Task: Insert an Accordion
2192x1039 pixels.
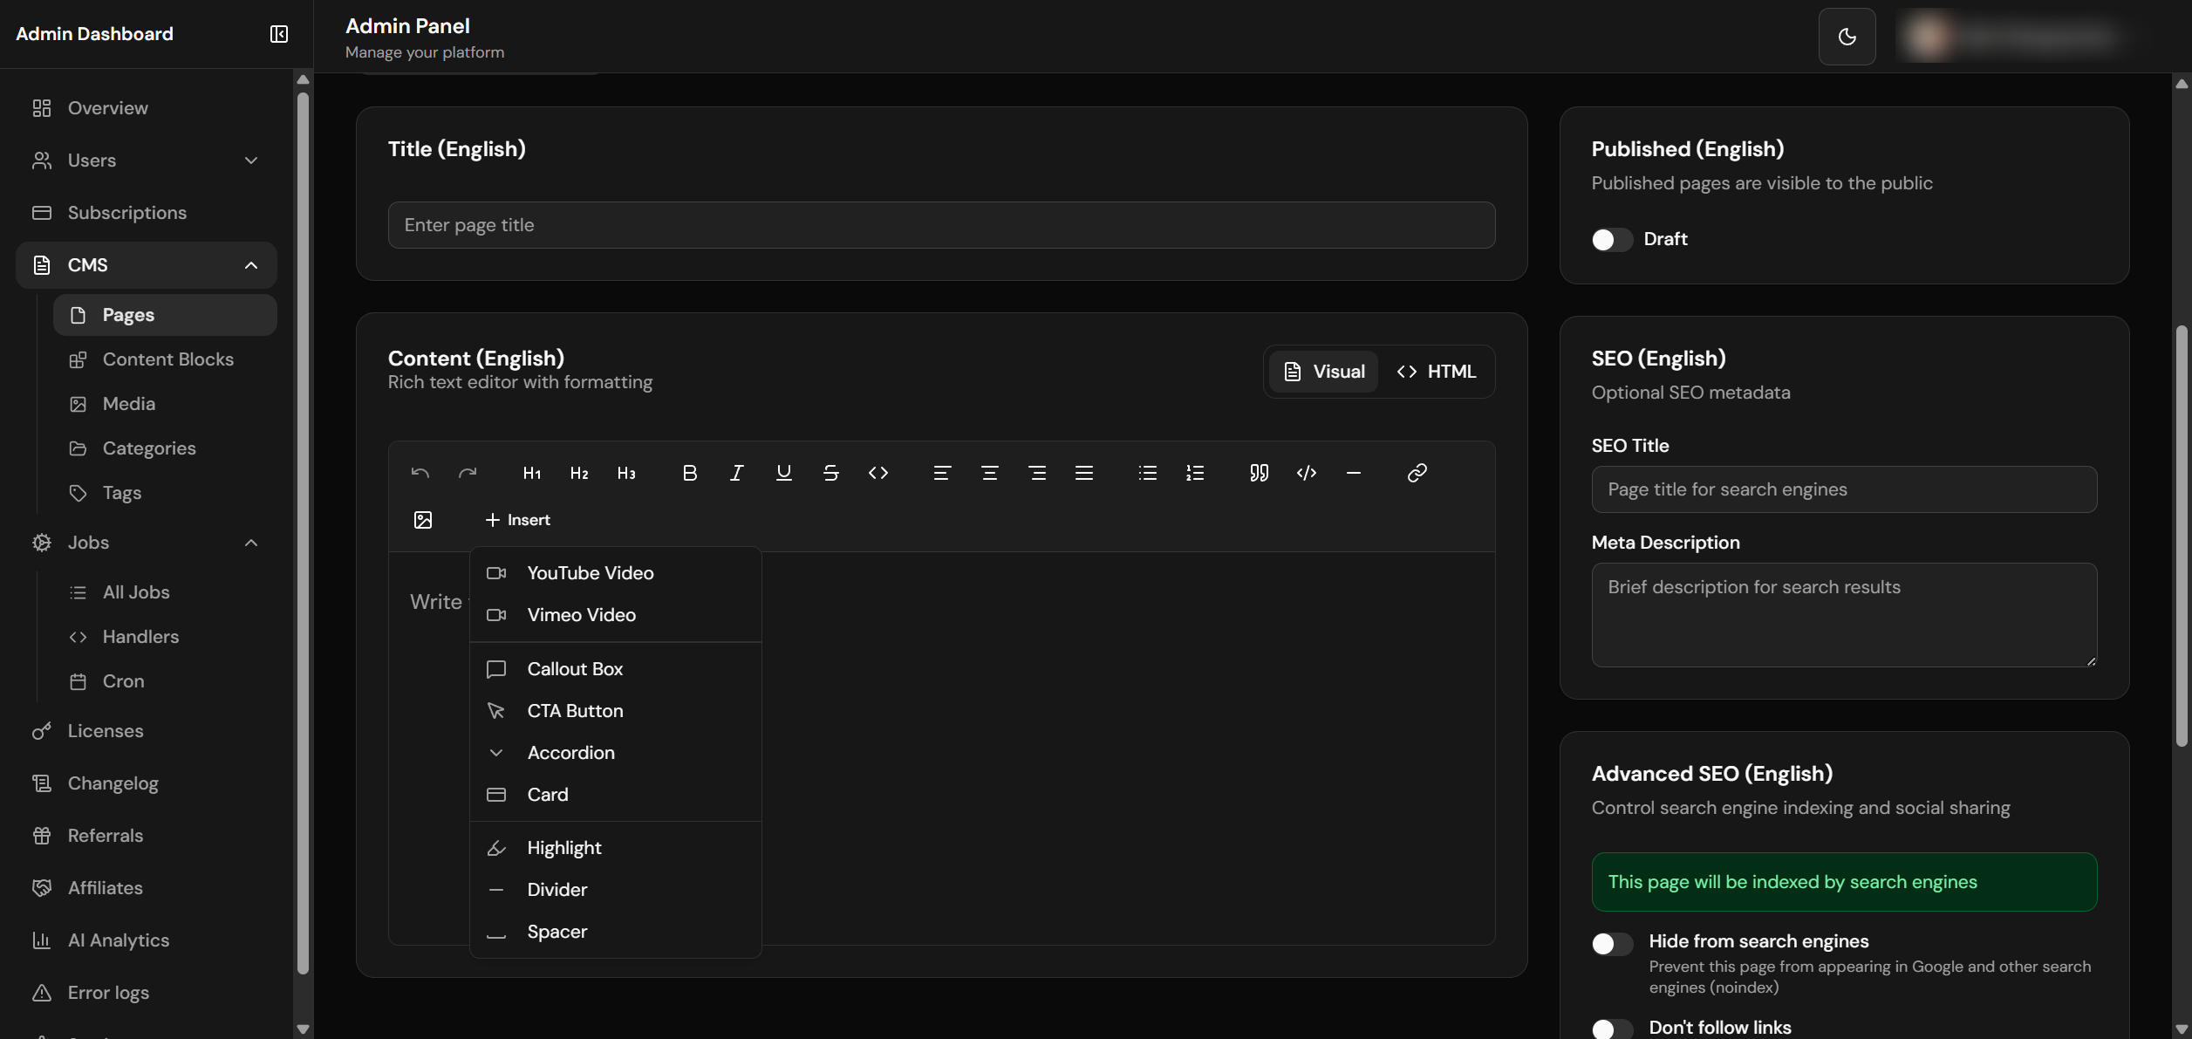Action: point(616,753)
